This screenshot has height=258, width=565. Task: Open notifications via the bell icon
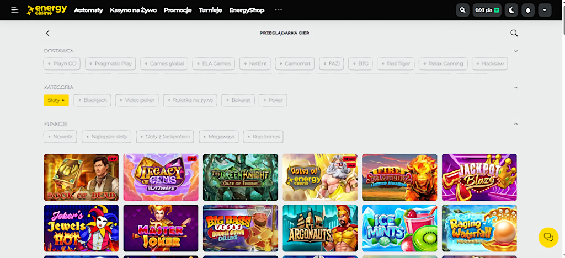pyautogui.click(x=529, y=10)
